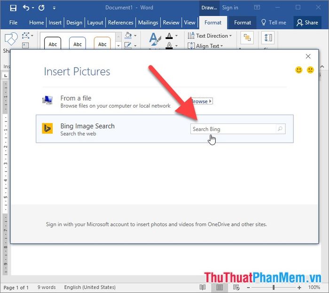Open the Text Fill dropdown arrow

[x=176, y=36]
